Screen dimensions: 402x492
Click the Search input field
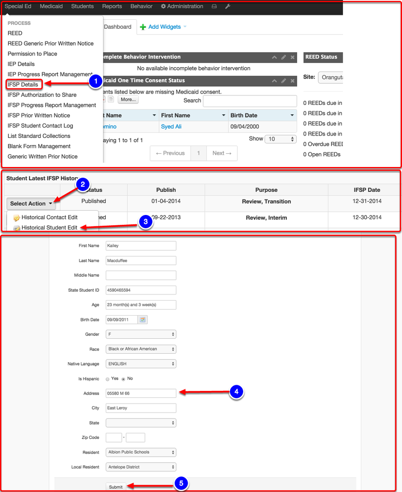coord(250,101)
